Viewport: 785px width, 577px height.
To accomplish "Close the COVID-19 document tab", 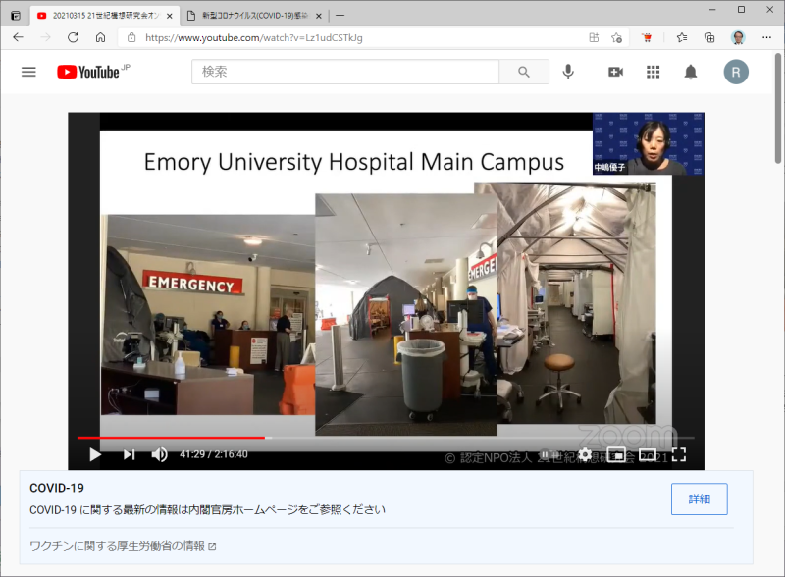I will pyautogui.click(x=318, y=16).
